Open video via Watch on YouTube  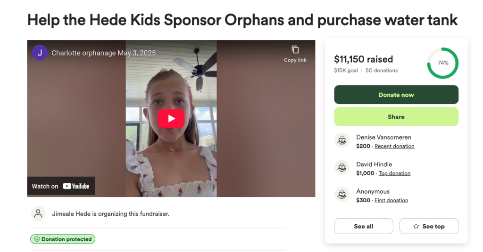(x=61, y=186)
